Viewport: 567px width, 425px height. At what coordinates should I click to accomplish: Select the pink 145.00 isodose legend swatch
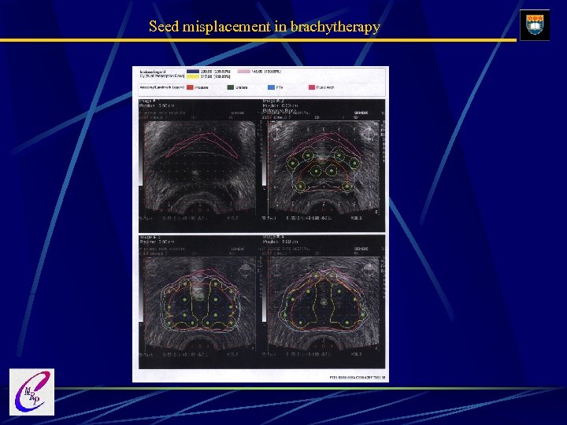[243, 72]
